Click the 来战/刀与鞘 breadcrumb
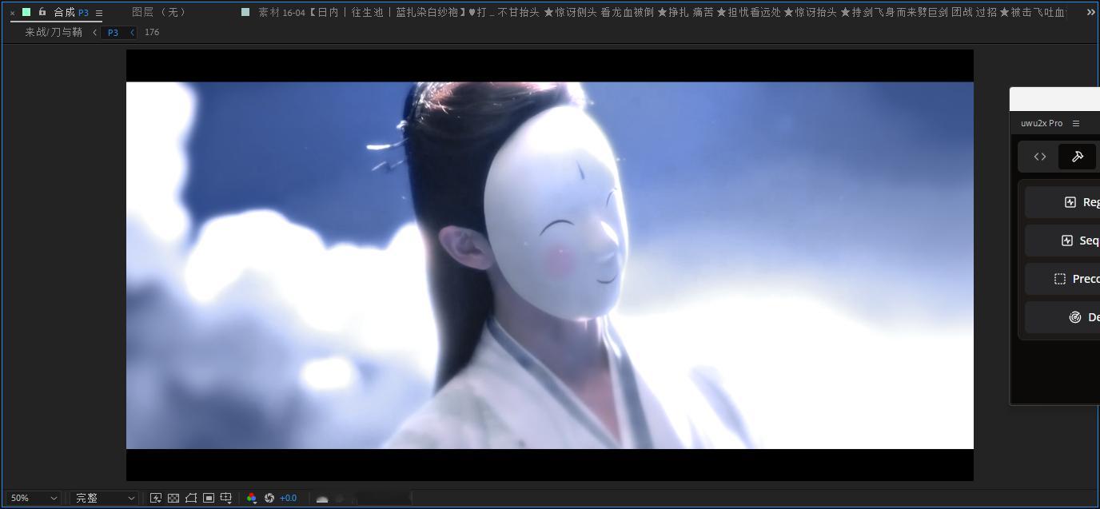The height and width of the screenshot is (509, 1100). 54,32
